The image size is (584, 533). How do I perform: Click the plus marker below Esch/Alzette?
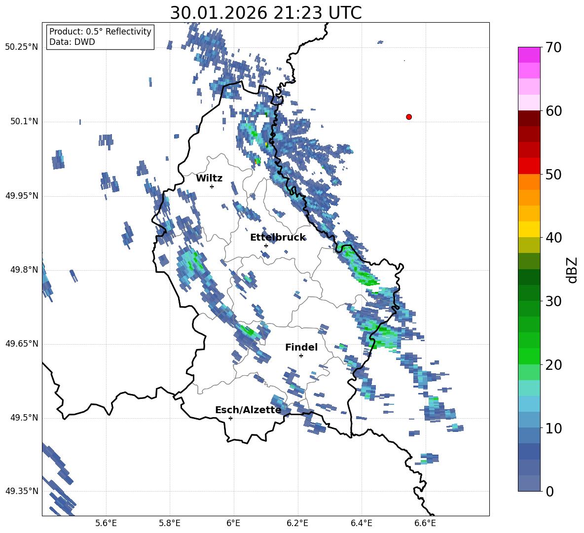[x=230, y=418]
